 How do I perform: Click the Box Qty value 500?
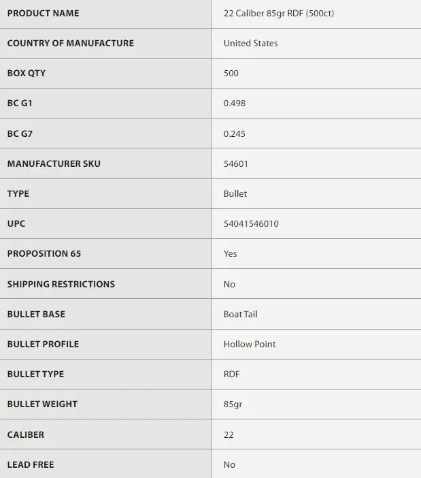pos(231,73)
